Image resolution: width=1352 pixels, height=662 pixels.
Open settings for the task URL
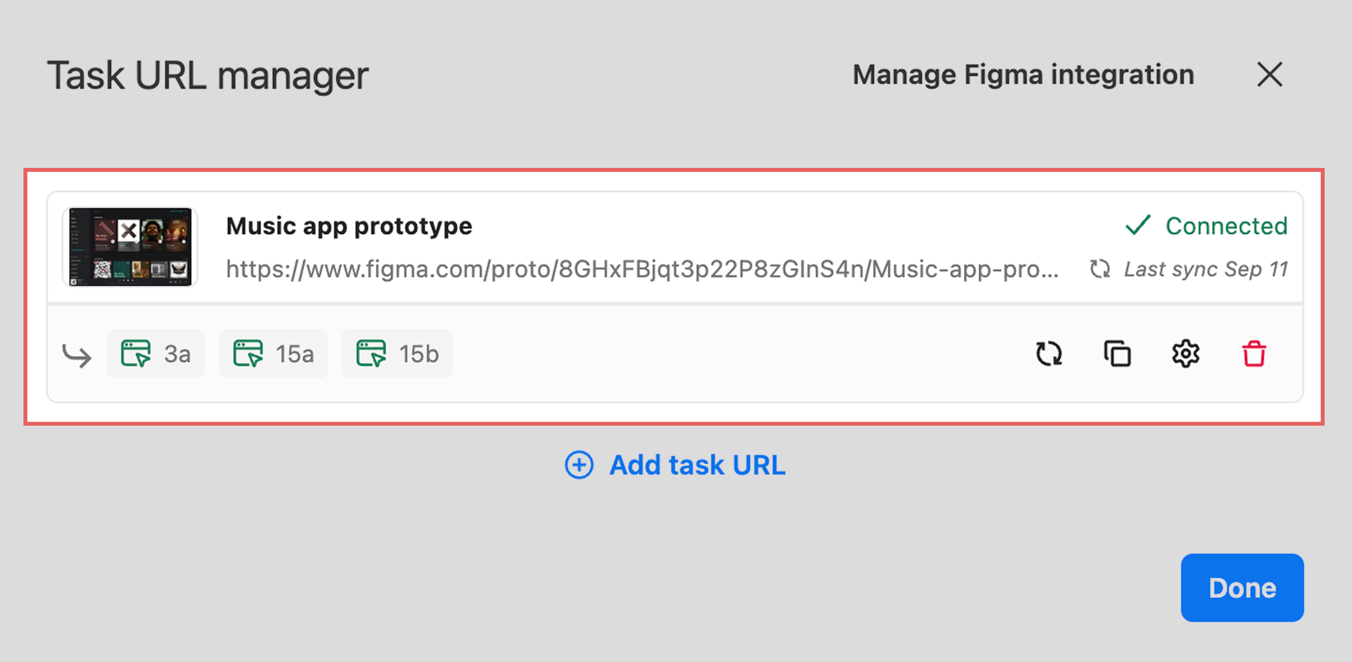(x=1185, y=353)
